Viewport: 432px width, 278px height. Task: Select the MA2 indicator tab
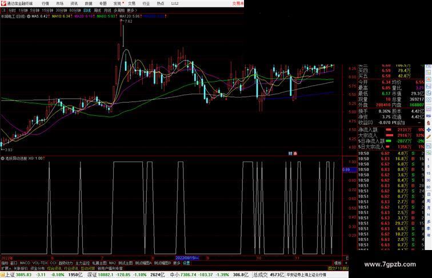112,263
